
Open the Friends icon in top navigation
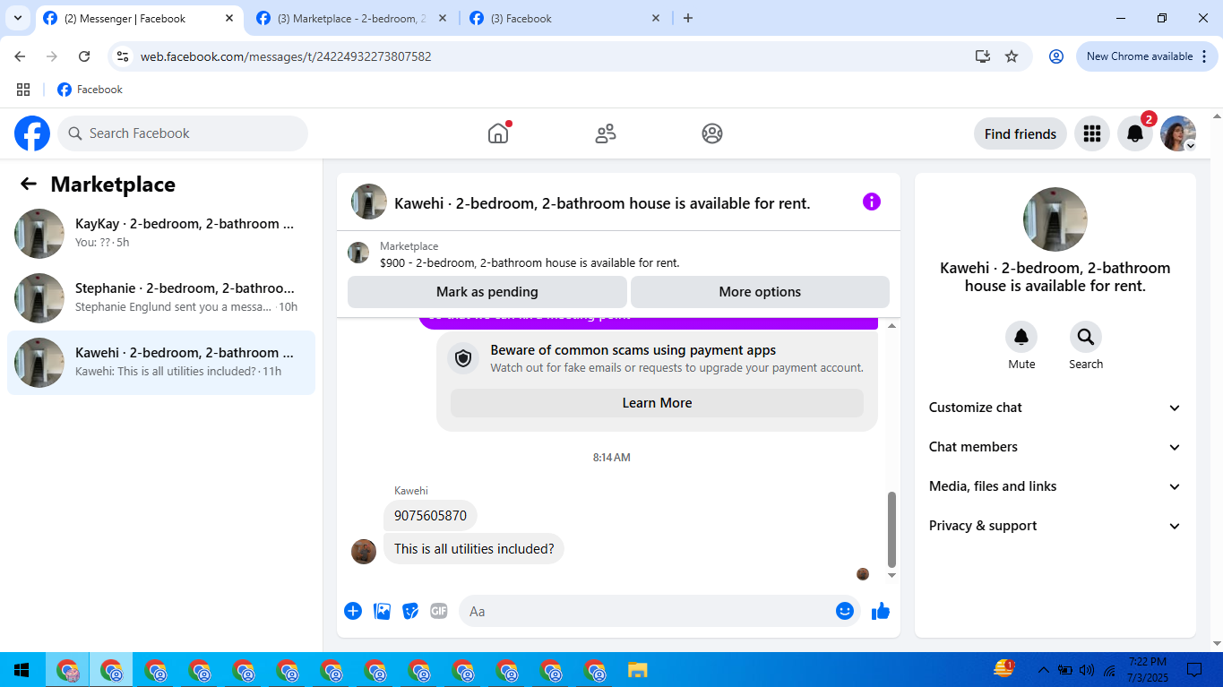coord(606,133)
